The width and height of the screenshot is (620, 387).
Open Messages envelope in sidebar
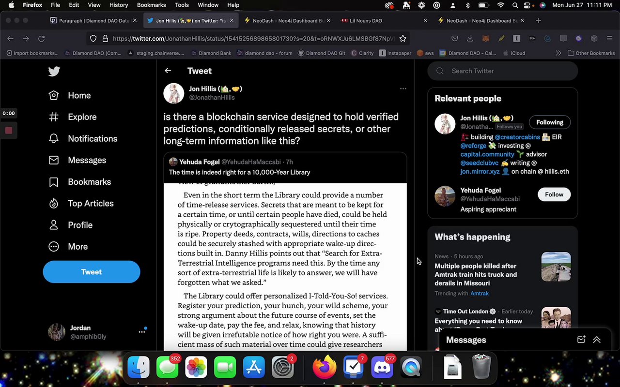pos(77,160)
